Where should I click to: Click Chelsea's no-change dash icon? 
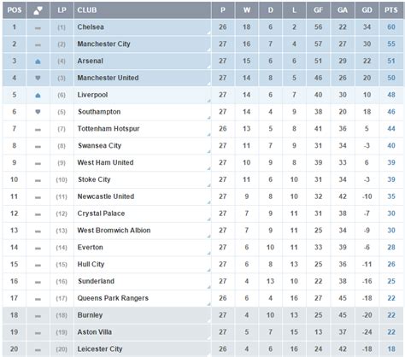click(38, 28)
